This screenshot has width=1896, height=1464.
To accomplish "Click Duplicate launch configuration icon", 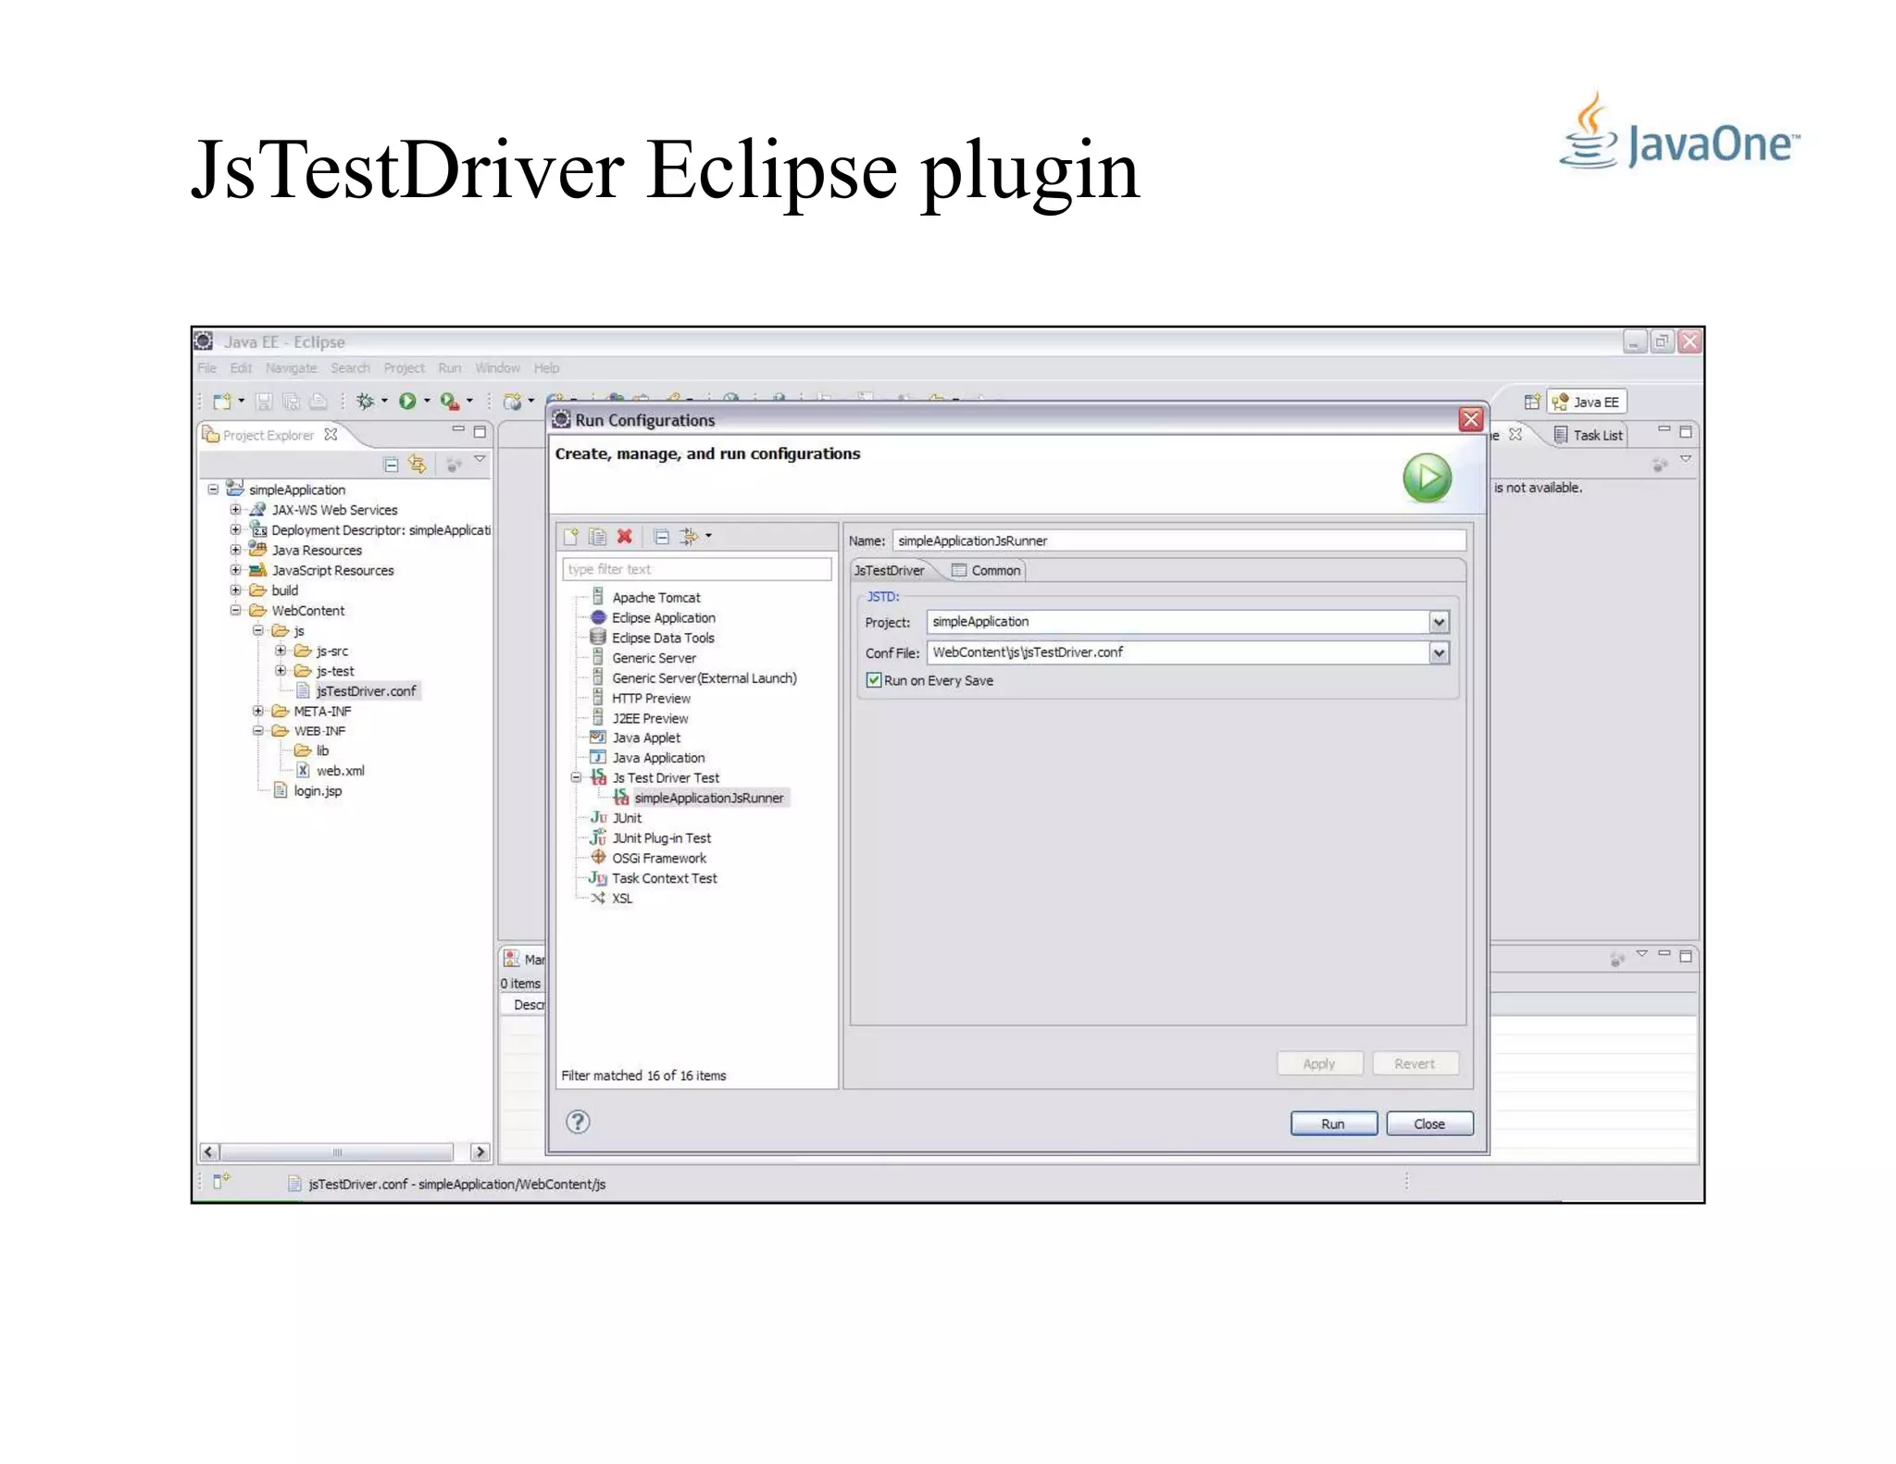I will point(598,537).
